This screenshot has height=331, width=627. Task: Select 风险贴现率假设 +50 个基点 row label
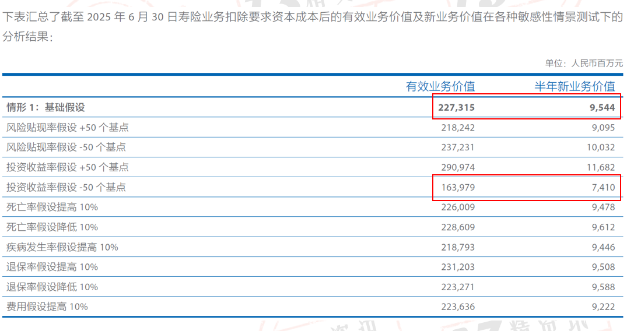(67, 127)
